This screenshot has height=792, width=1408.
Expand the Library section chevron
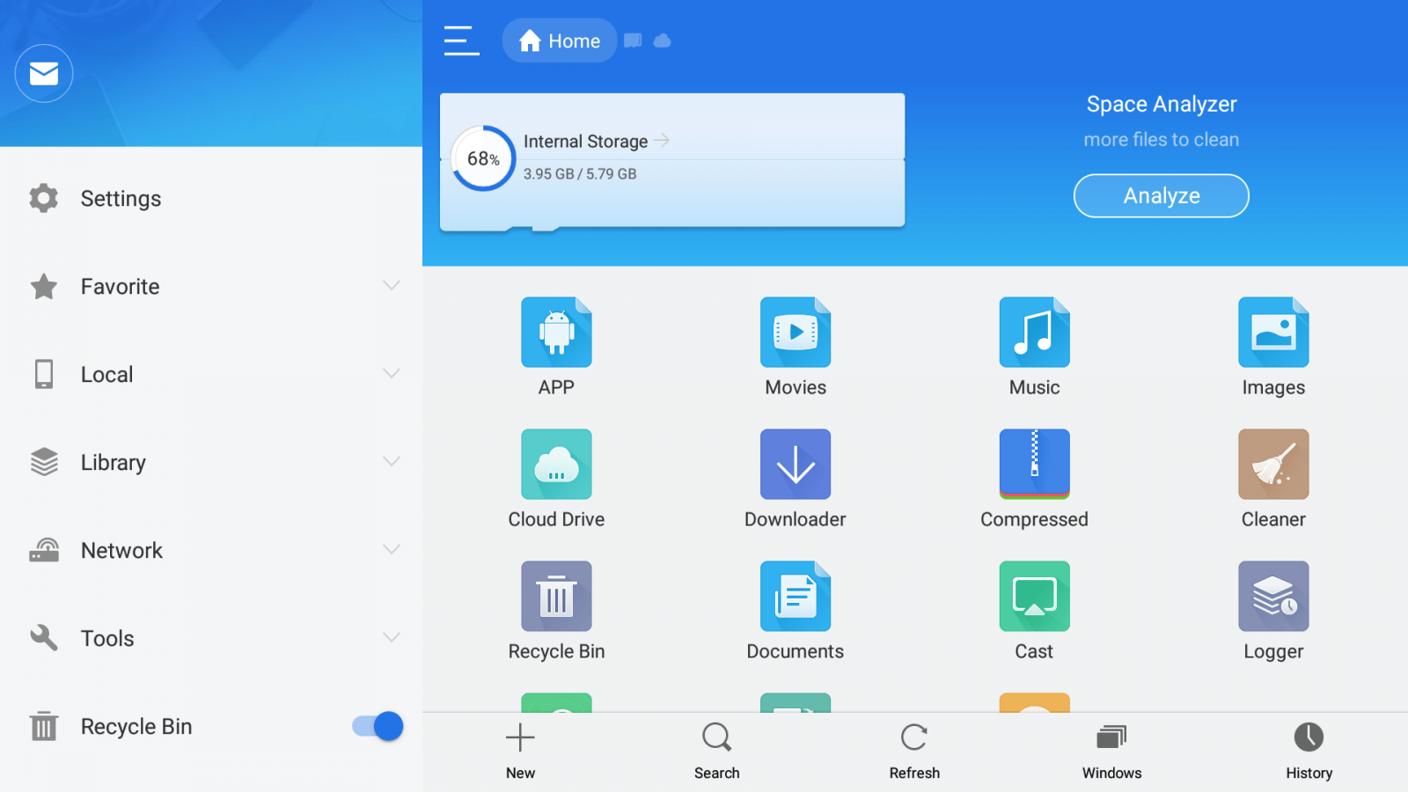pos(392,461)
